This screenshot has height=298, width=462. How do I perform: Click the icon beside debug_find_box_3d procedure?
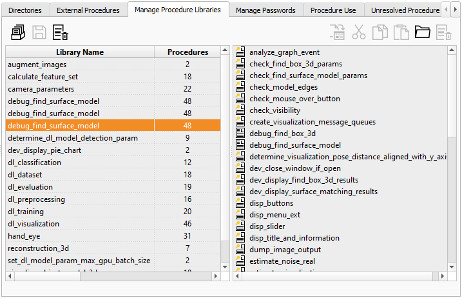(240, 134)
